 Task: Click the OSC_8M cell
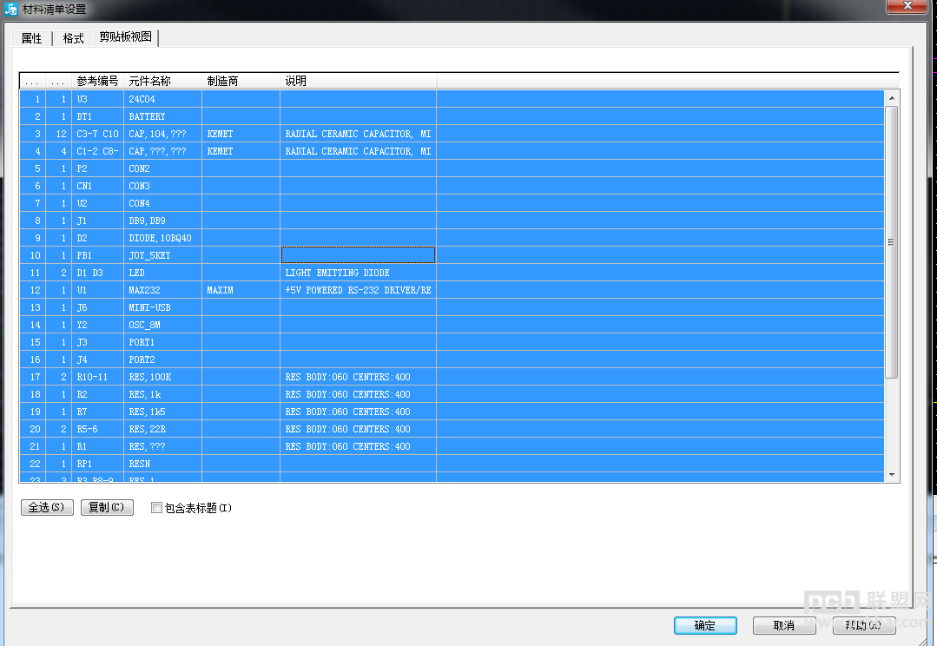tap(162, 325)
